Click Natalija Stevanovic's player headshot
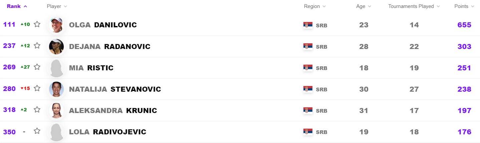This screenshot has width=480, height=143. click(56, 89)
